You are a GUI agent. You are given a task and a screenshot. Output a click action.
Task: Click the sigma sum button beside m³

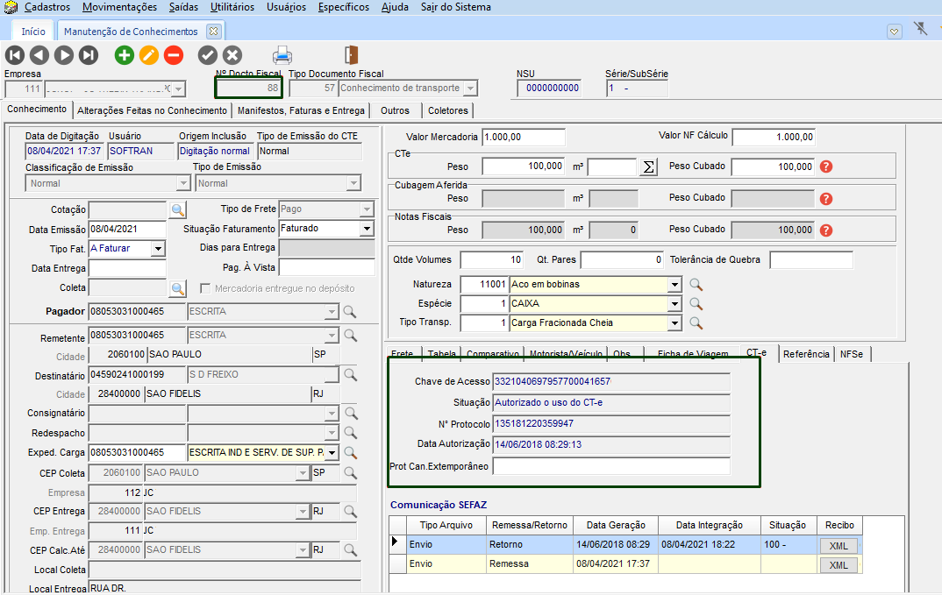pyautogui.click(x=648, y=166)
